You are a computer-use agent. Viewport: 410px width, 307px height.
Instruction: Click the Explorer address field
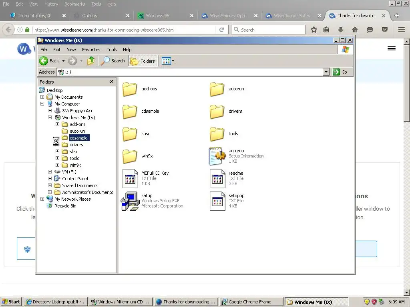[190, 72]
